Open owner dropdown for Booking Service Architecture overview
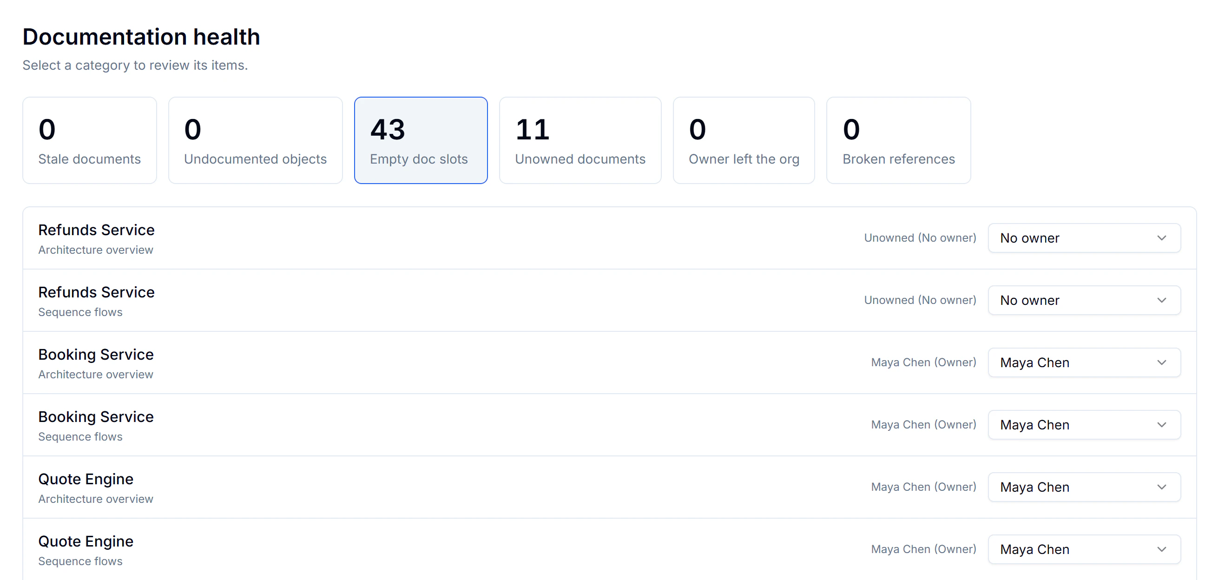The width and height of the screenshot is (1212, 580). pyautogui.click(x=1084, y=362)
